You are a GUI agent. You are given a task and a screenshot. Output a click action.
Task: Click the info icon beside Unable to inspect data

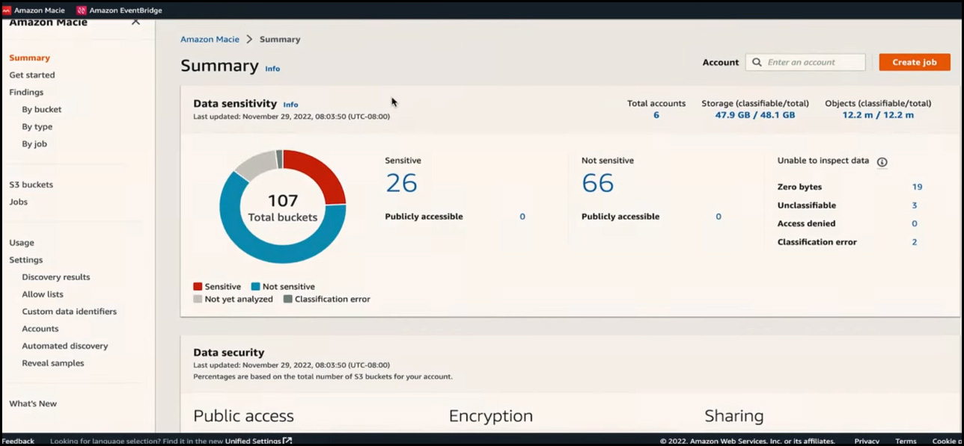882,161
